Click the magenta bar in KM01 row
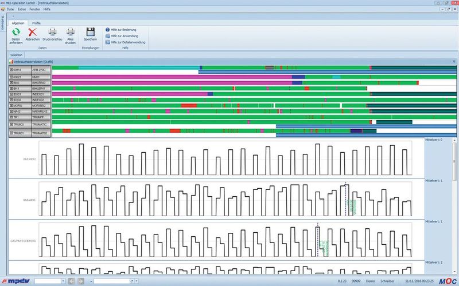459x286 pixels. (172, 76)
